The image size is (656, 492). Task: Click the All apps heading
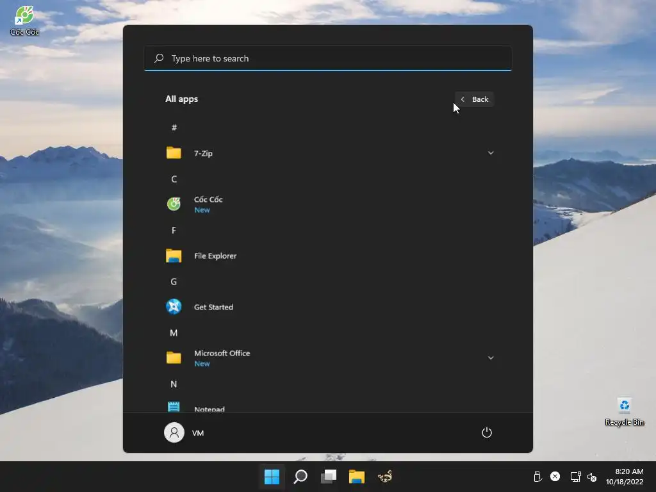[181, 99]
